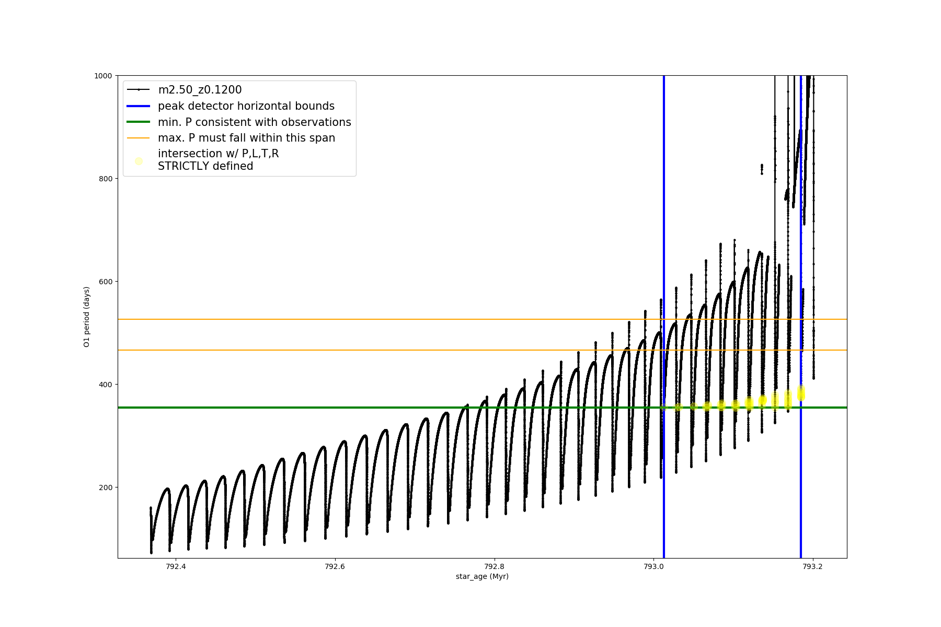Click the green line sample in legend
The width and height of the screenshot is (941, 627).
click(x=139, y=122)
